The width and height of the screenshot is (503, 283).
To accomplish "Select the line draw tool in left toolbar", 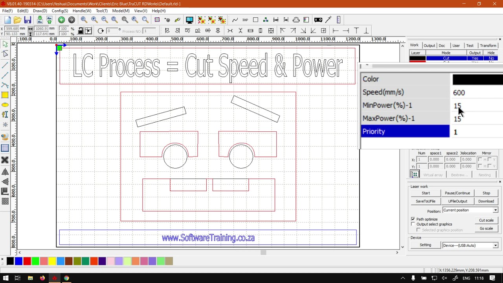I will point(5,65).
